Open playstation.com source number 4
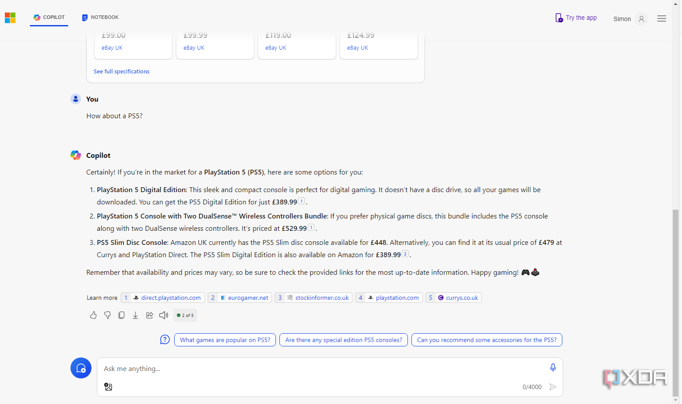The width and height of the screenshot is (682, 404). click(389, 298)
